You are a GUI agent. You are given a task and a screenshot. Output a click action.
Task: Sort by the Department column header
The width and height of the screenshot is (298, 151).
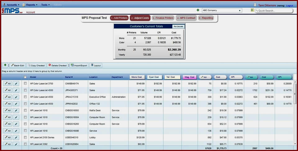pyautogui.click(x=117, y=77)
